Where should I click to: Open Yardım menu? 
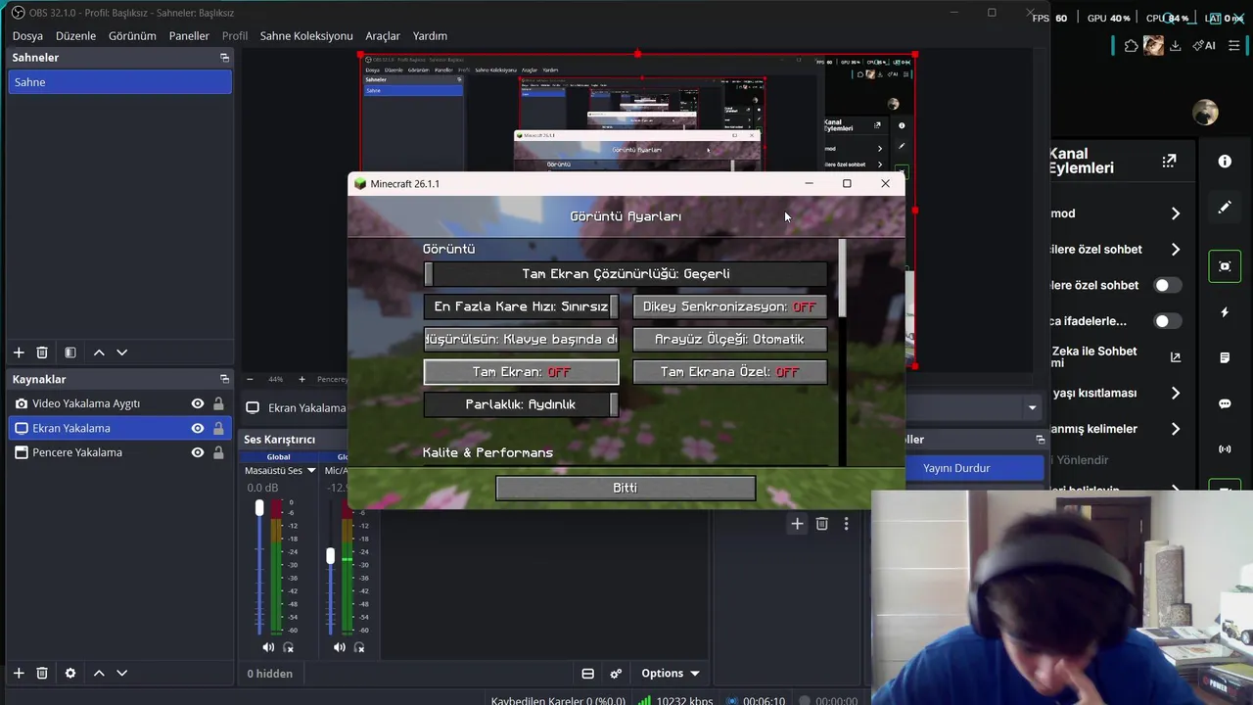(430, 35)
